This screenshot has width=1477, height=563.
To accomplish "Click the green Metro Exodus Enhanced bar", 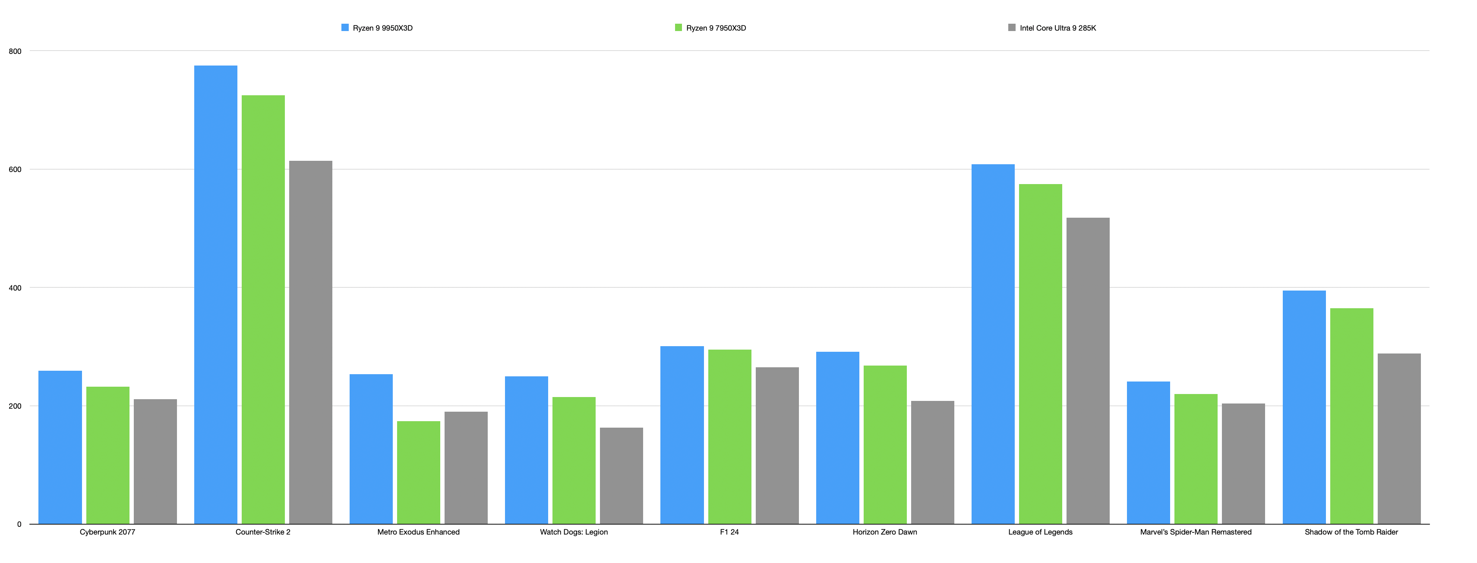I will point(419,472).
